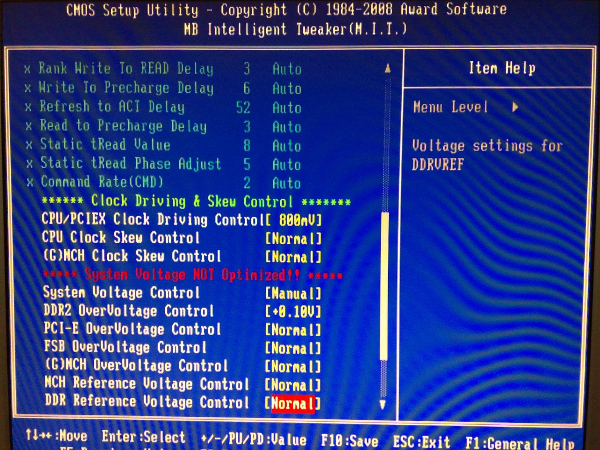Click the F1:General Help hint
This screenshot has height=450, width=600.
pyautogui.click(x=520, y=443)
